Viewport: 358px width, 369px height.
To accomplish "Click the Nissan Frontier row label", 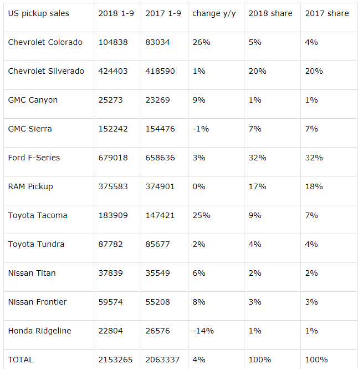I will click(x=37, y=302).
